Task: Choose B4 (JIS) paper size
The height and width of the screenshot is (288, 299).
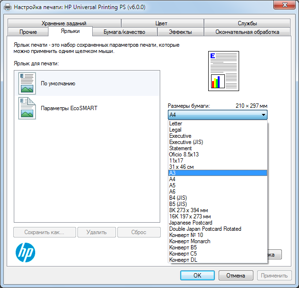Action: 218,198
